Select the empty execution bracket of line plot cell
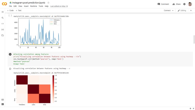 tap(10, 16)
